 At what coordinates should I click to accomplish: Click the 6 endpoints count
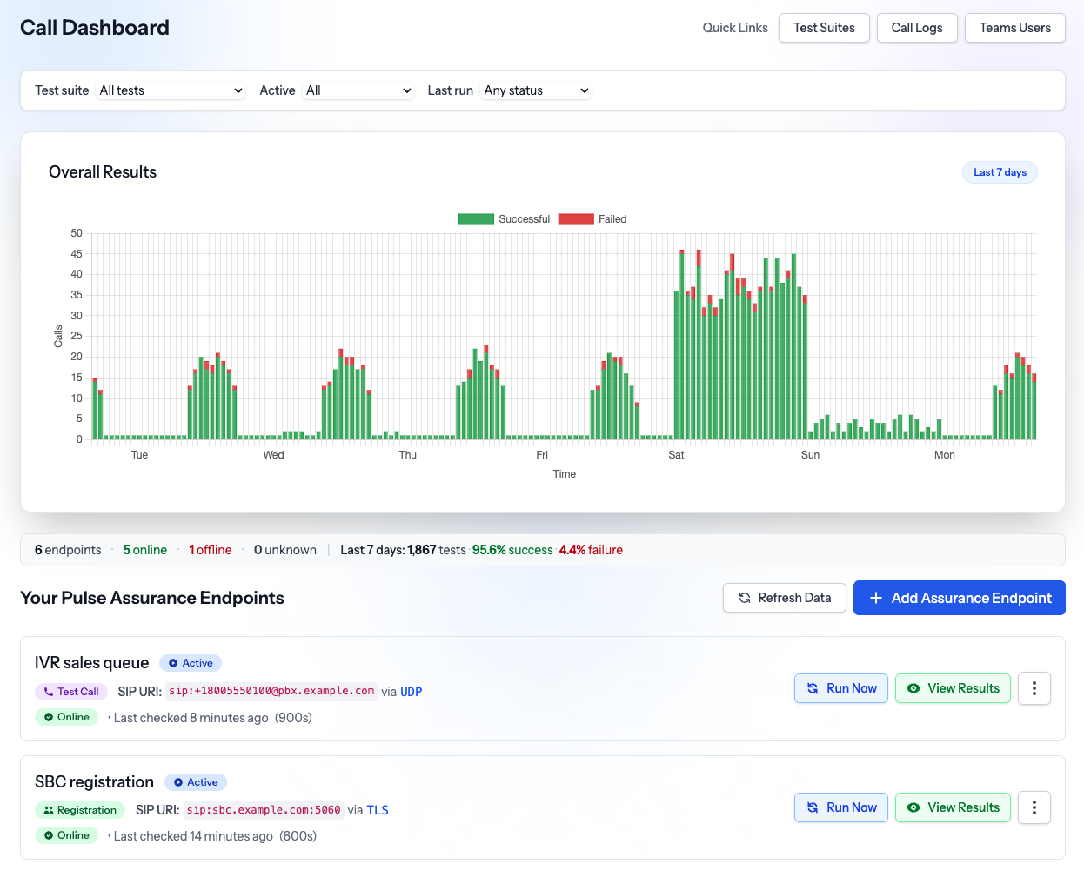(68, 550)
